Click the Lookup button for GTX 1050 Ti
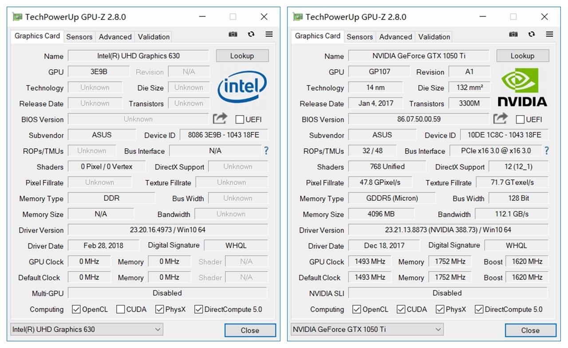Screen dimensions: 568x348 point(522,56)
